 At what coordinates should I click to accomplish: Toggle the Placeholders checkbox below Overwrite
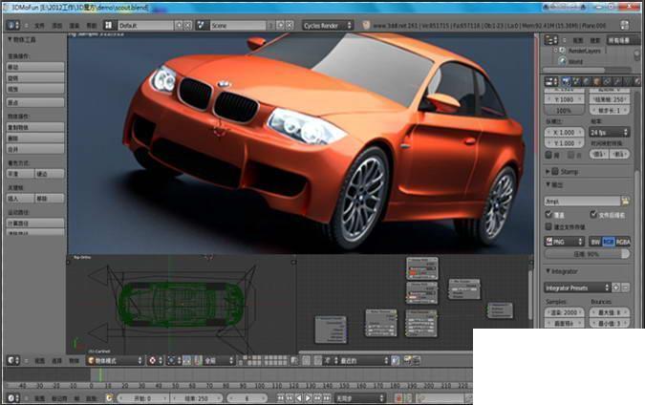[x=548, y=226]
